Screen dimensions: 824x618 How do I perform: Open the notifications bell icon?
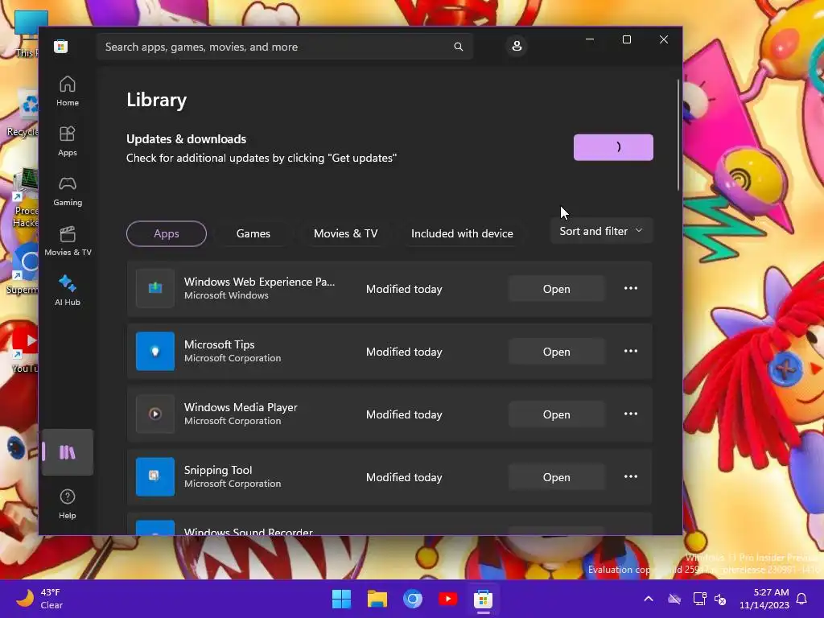[802, 599]
